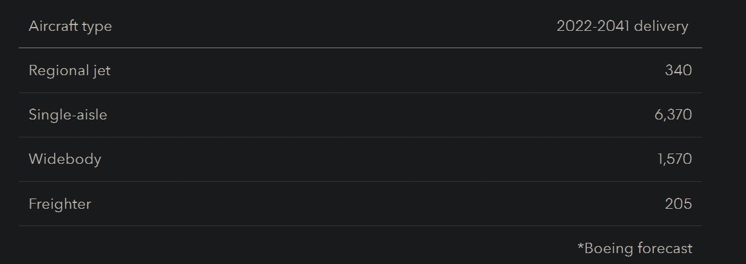The width and height of the screenshot is (746, 264).
Task: Click the dotted divider below Freighter
Action: tap(360, 225)
